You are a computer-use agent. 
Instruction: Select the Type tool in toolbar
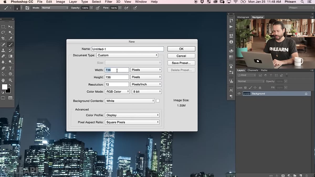tap(10, 68)
